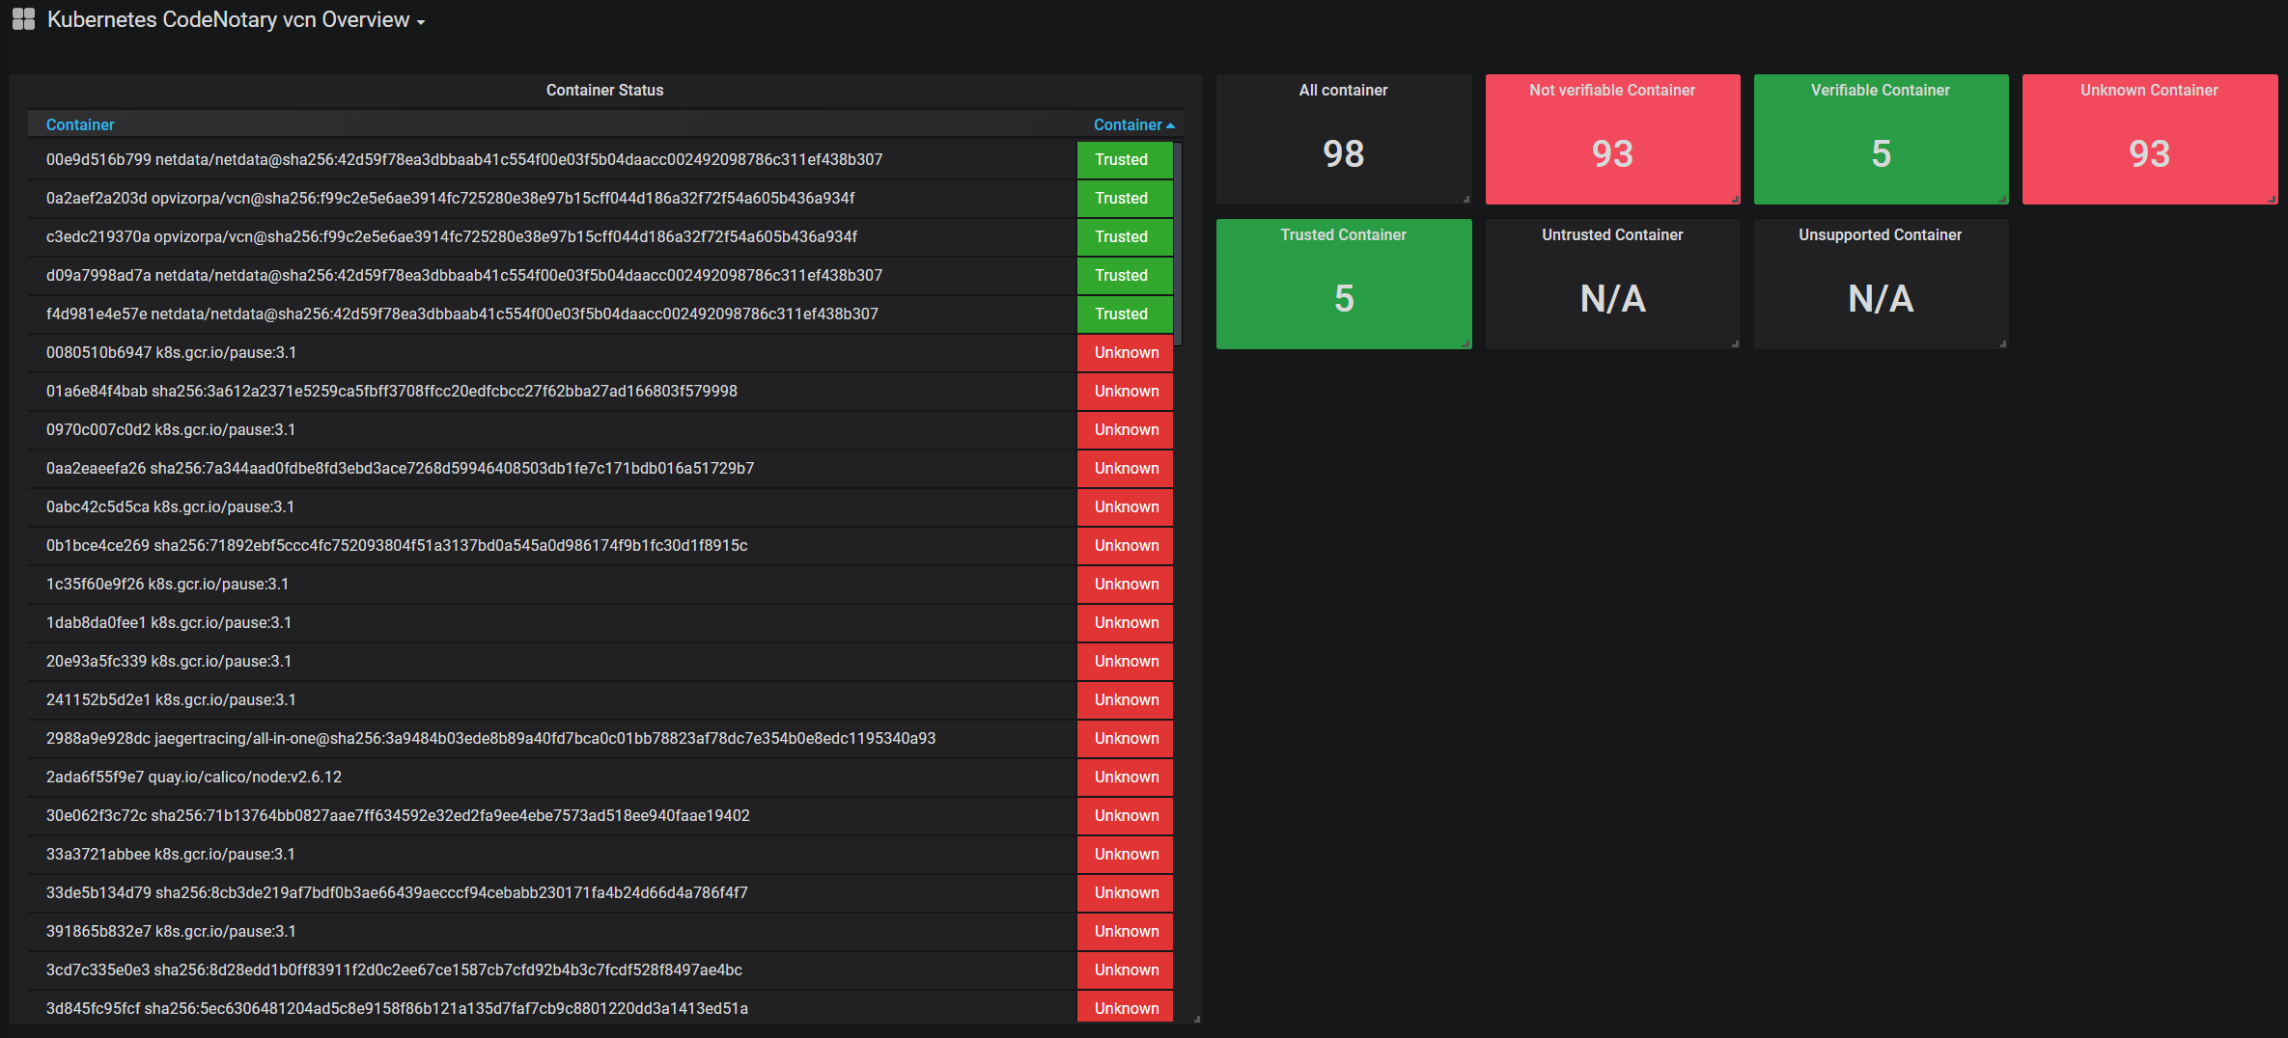This screenshot has height=1038, width=2288.
Task: Click the Unknown status for jaegertracing/all-in-one row
Action: (x=1125, y=738)
